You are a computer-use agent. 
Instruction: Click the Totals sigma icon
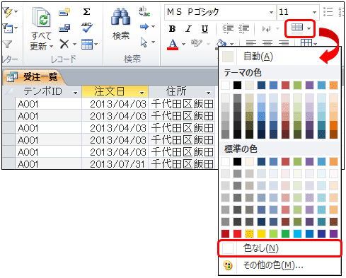86,11
